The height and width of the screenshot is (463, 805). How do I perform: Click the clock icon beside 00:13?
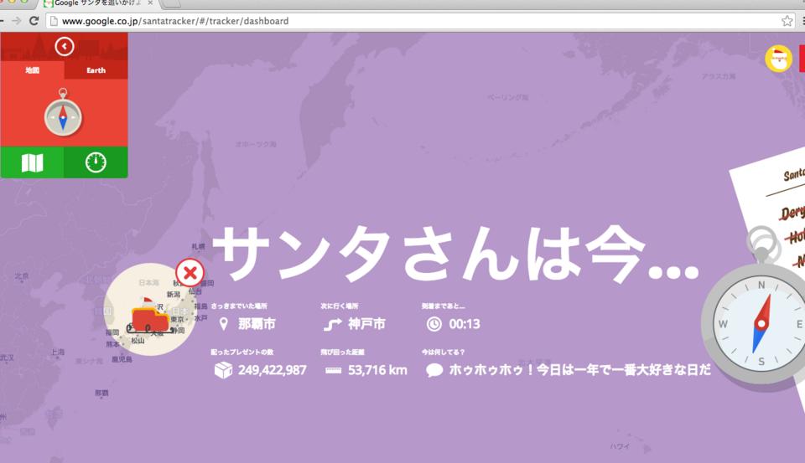tap(434, 324)
